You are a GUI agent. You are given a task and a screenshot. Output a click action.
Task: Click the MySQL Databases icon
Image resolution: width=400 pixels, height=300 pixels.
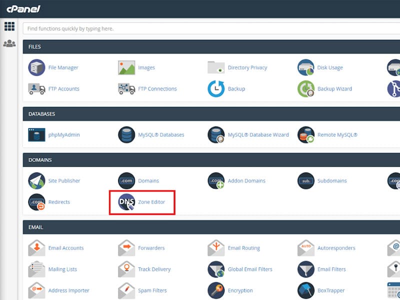(x=126, y=134)
